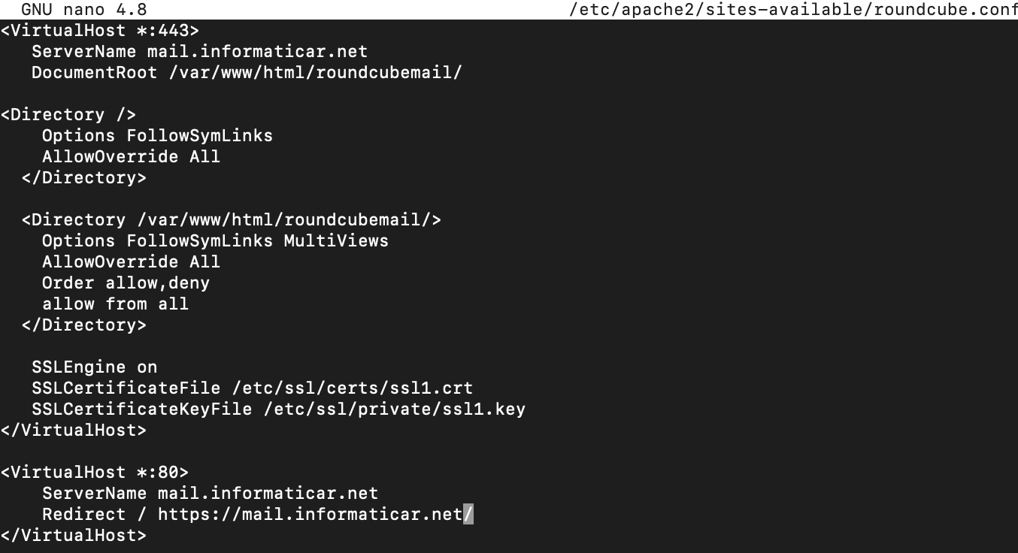Click the final closing /VirtualHost tag

tap(74, 536)
